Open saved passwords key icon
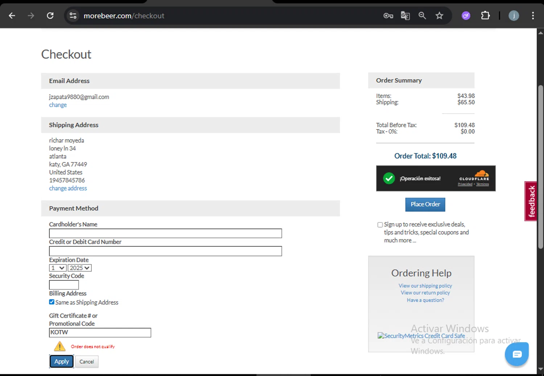Viewport: 544px width, 376px height. [x=388, y=16]
